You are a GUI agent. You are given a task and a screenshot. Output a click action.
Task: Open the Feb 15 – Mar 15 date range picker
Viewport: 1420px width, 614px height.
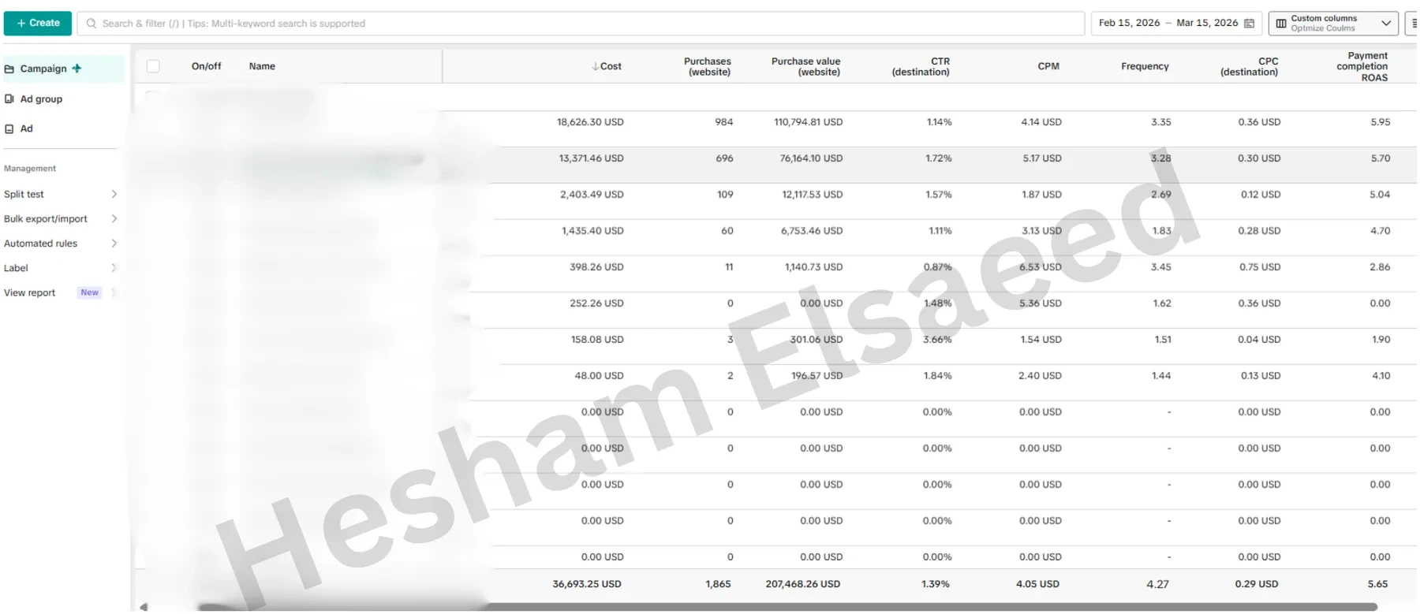tap(1176, 23)
